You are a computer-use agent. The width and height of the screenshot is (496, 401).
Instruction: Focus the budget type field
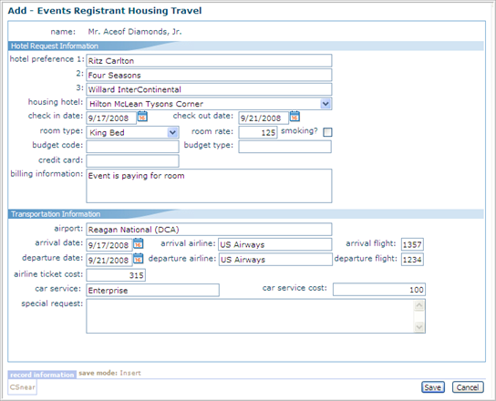(x=285, y=147)
